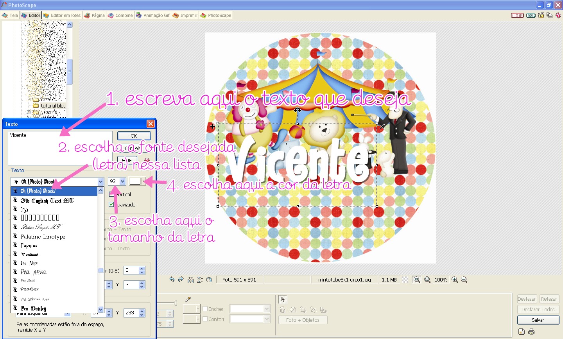Pick a color with the eyedropper tool
This screenshot has height=339, width=563.
pos(188,300)
